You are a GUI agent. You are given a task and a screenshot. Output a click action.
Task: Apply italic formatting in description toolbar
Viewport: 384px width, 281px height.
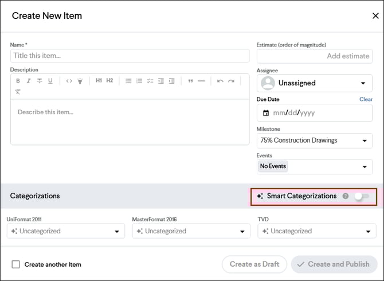29,81
